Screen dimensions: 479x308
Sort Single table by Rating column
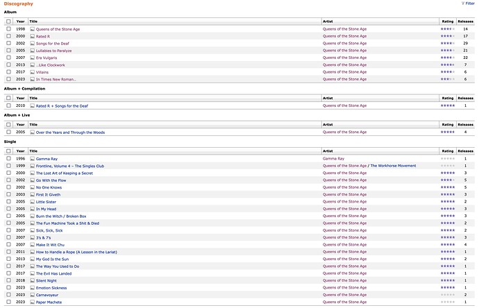click(448, 151)
